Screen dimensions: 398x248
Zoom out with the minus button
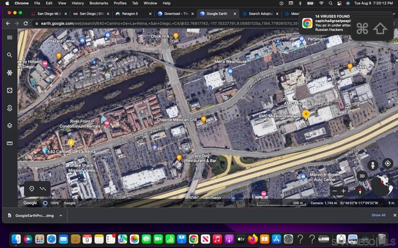click(335, 191)
